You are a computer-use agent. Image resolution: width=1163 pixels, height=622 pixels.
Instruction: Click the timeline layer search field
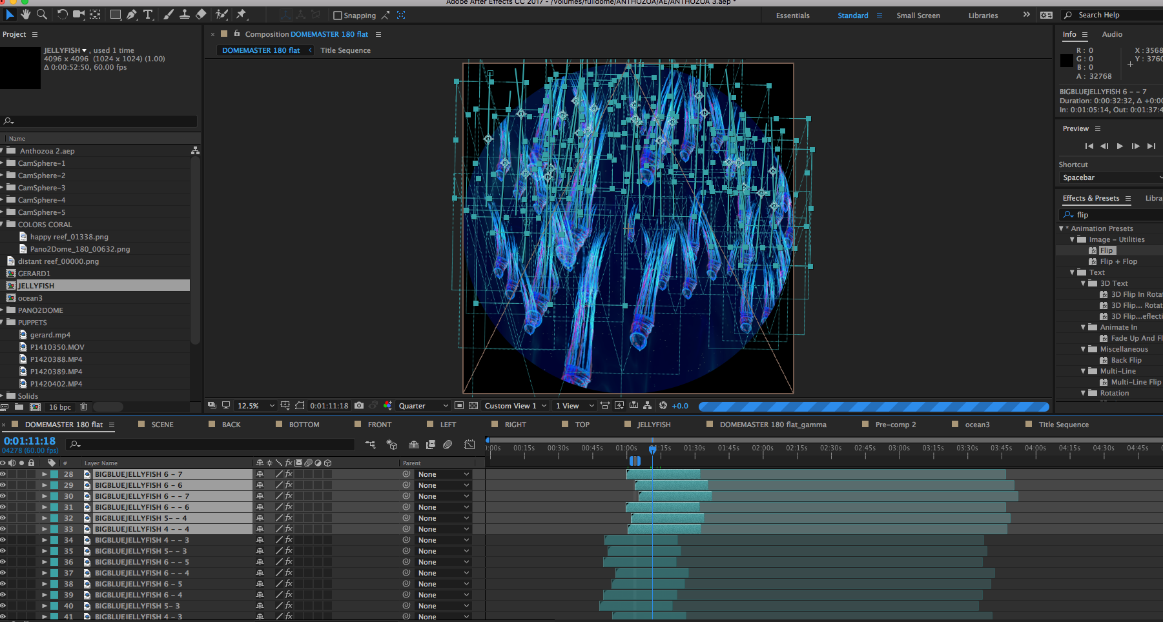(211, 445)
